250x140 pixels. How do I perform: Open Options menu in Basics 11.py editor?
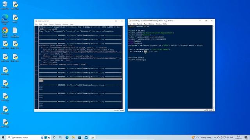point(151,24)
